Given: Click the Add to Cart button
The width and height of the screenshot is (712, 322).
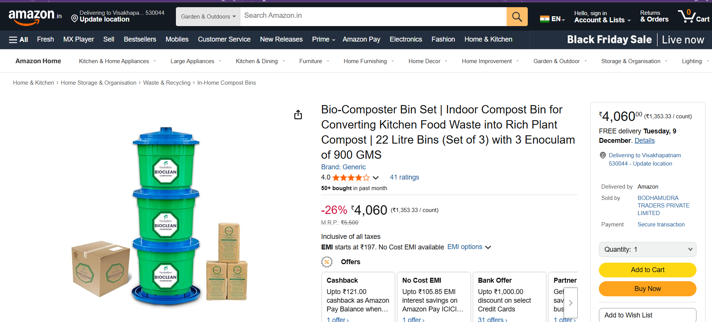Looking at the screenshot, I should tap(647, 270).
